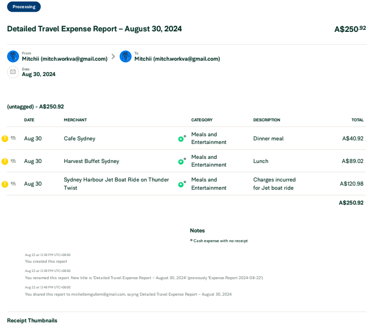Click the A$120.98 amount
Image resolution: width=371 pixels, height=327 pixels.
(x=351, y=184)
